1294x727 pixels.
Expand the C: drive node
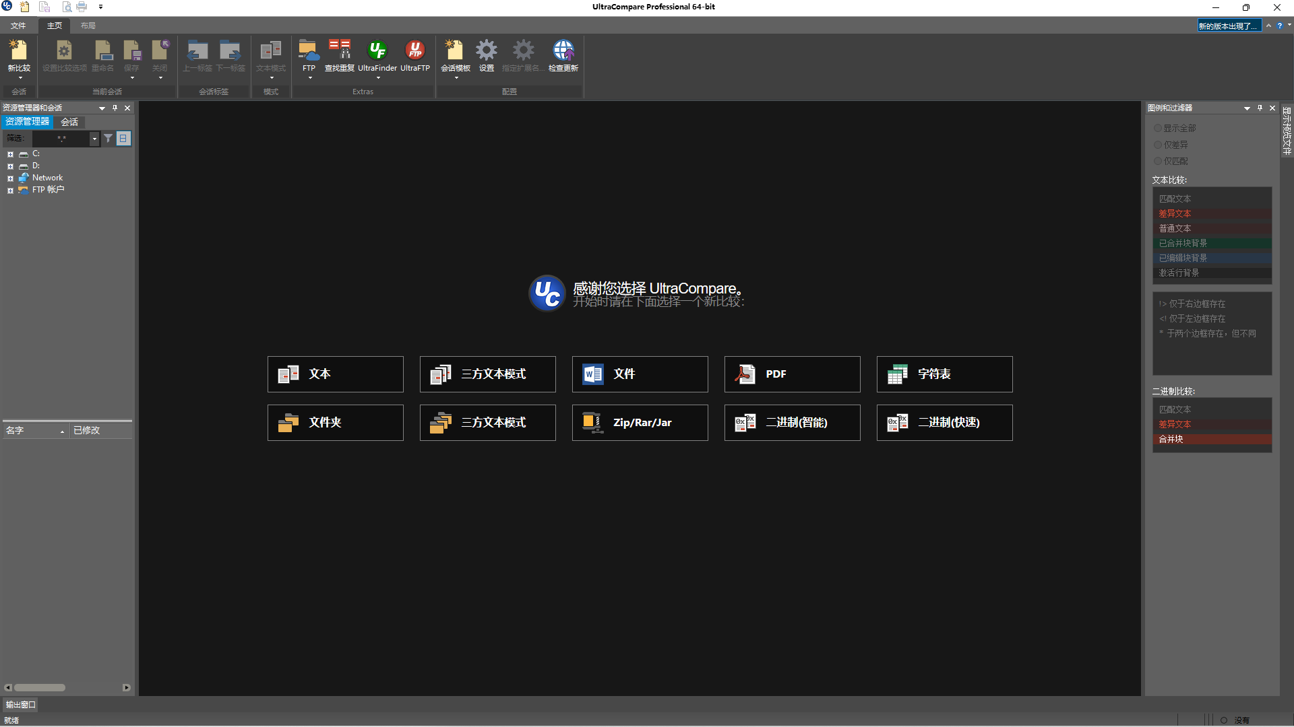(10, 154)
